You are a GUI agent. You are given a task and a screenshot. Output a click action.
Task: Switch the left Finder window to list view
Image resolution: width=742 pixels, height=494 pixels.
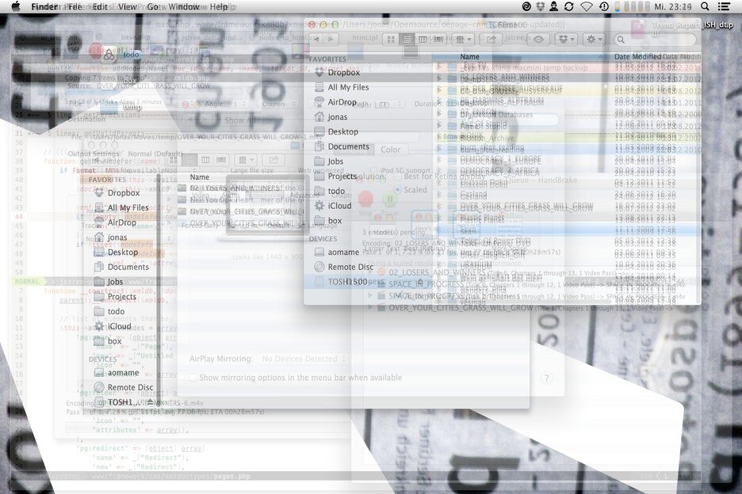pos(189,160)
